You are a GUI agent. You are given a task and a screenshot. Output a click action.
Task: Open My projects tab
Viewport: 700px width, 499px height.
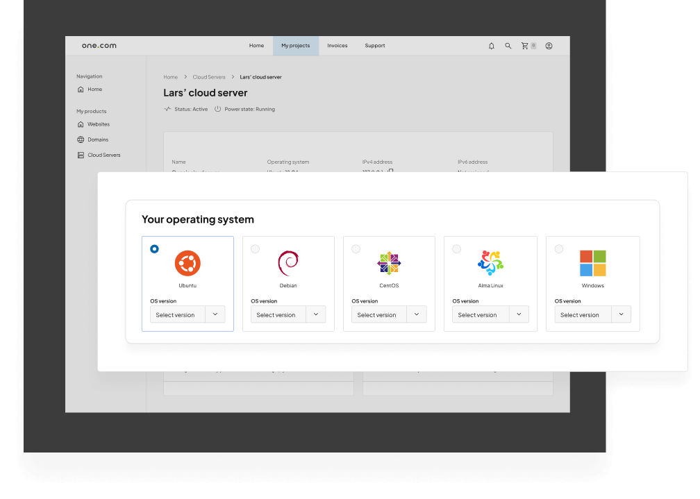pyautogui.click(x=296, y=46)
